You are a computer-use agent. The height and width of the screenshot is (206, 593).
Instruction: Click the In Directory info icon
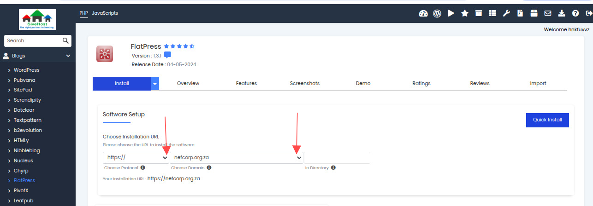333,168
